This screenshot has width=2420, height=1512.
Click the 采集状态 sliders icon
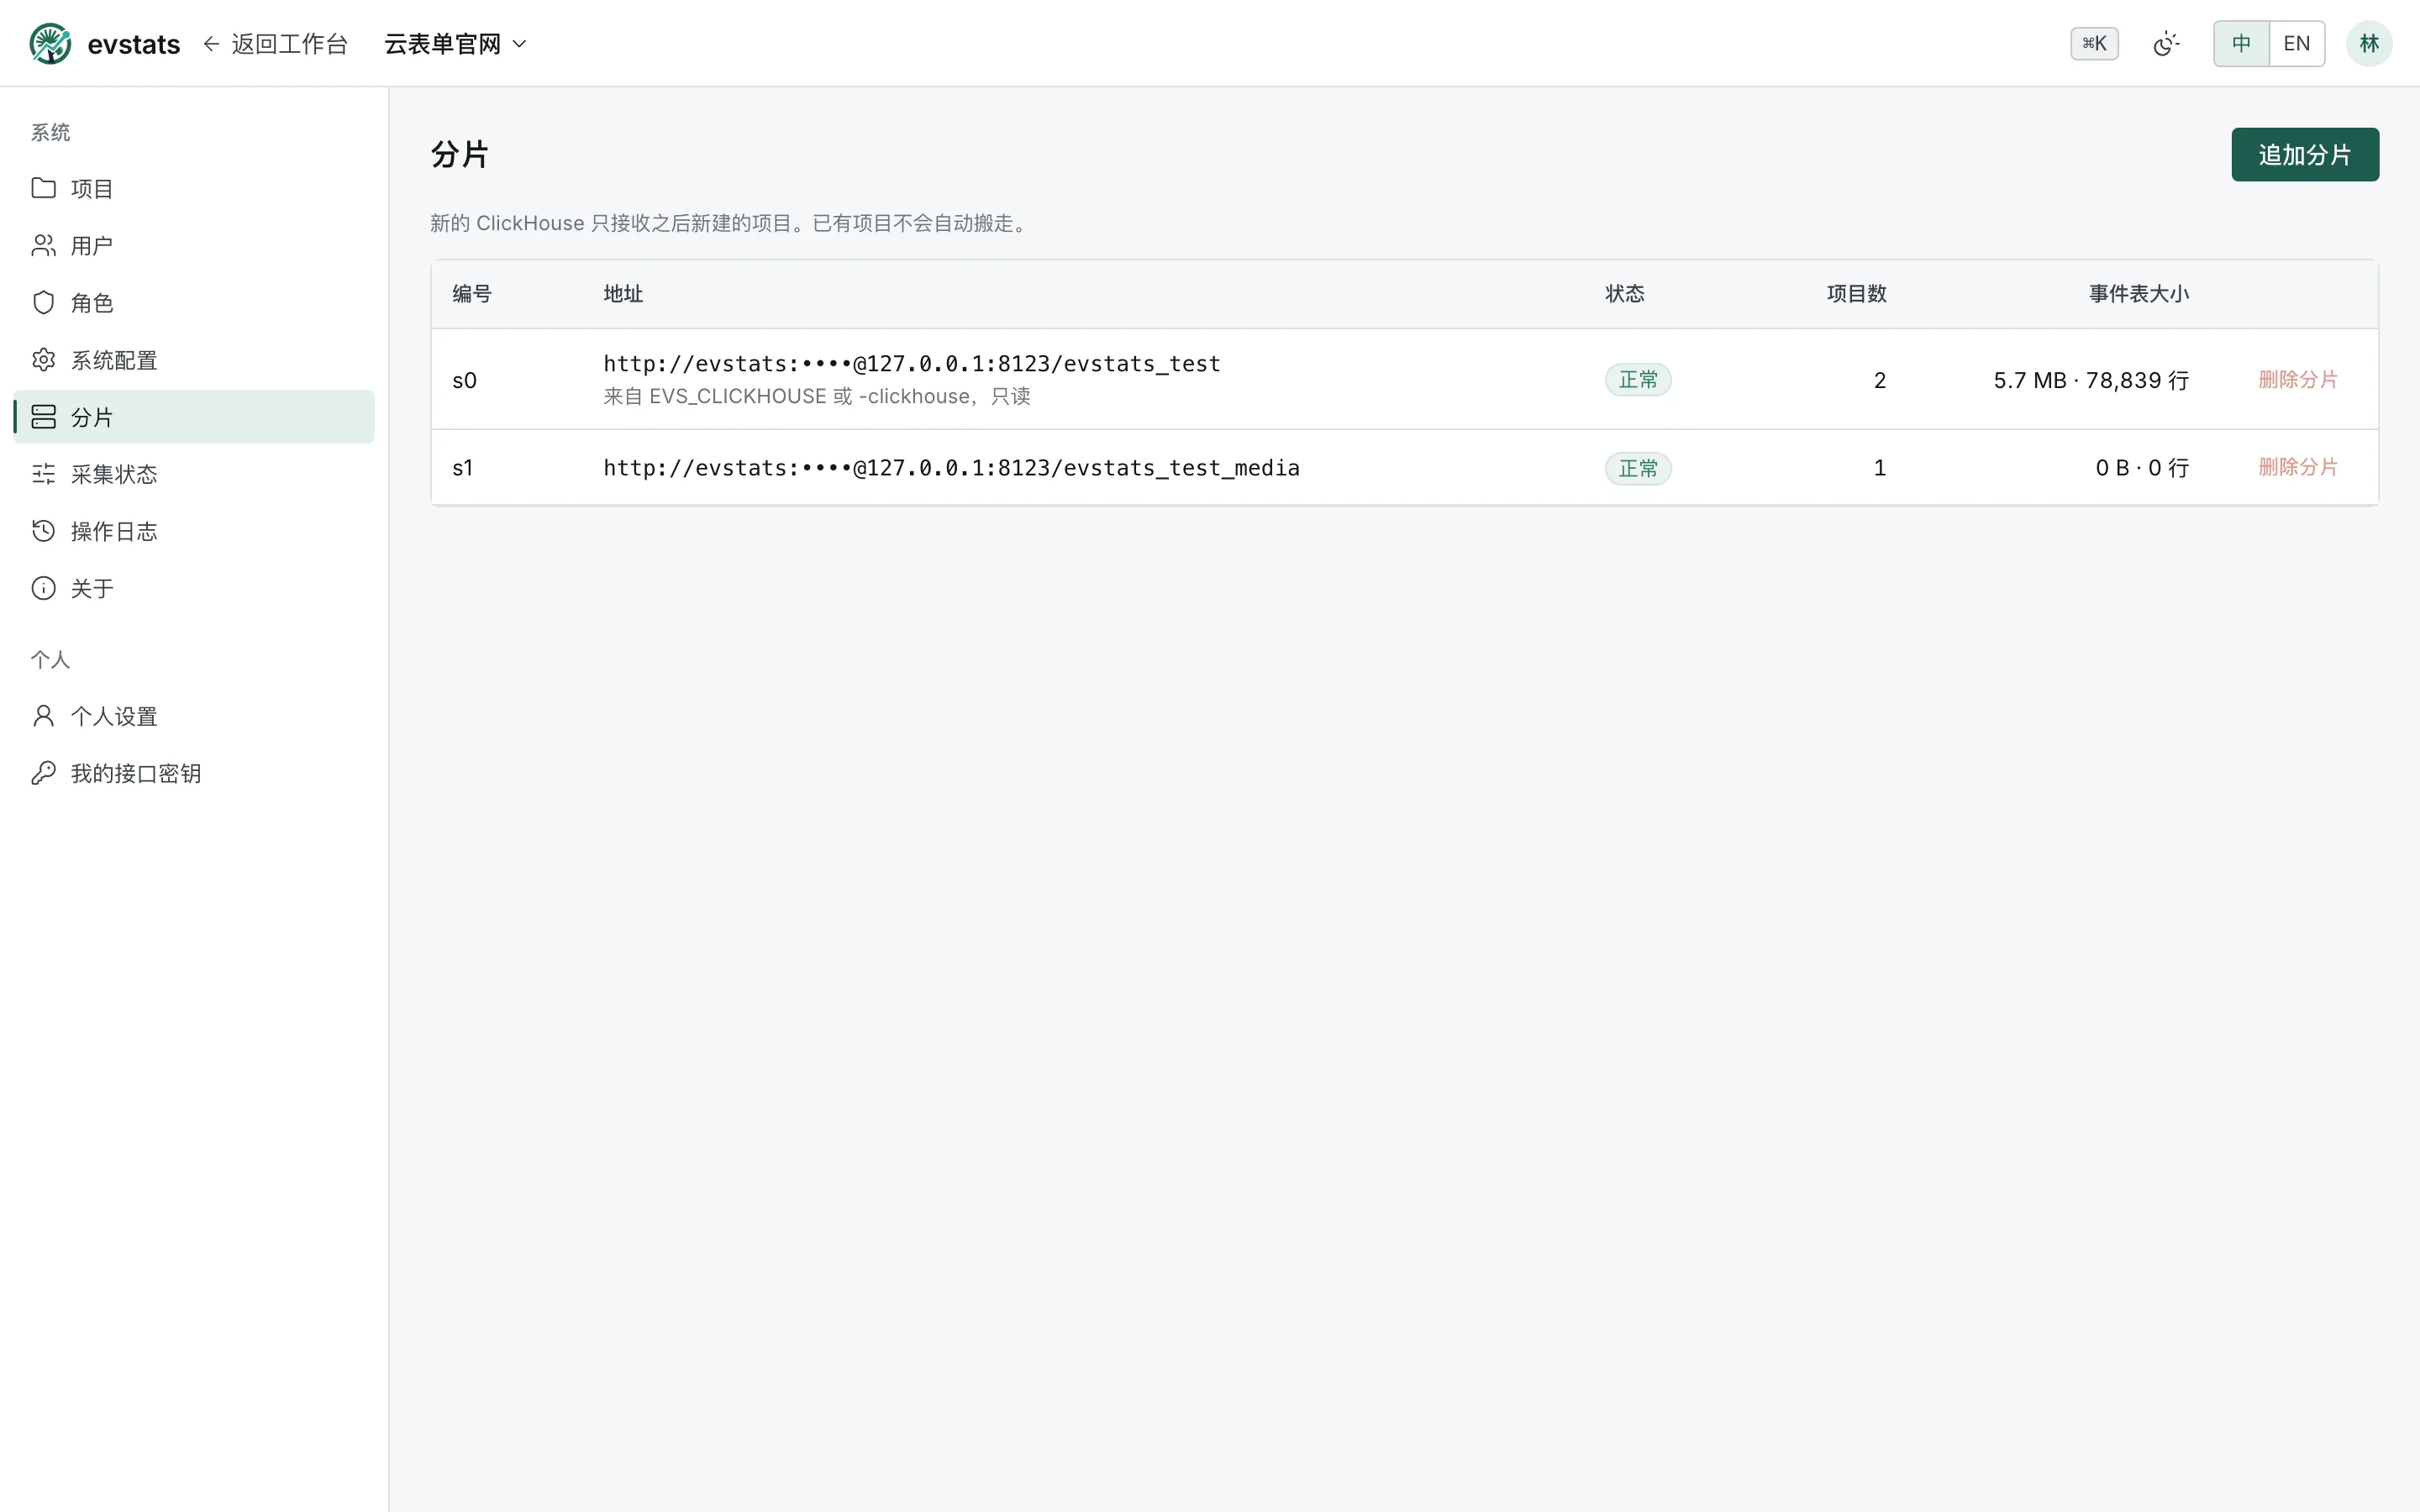43,473
